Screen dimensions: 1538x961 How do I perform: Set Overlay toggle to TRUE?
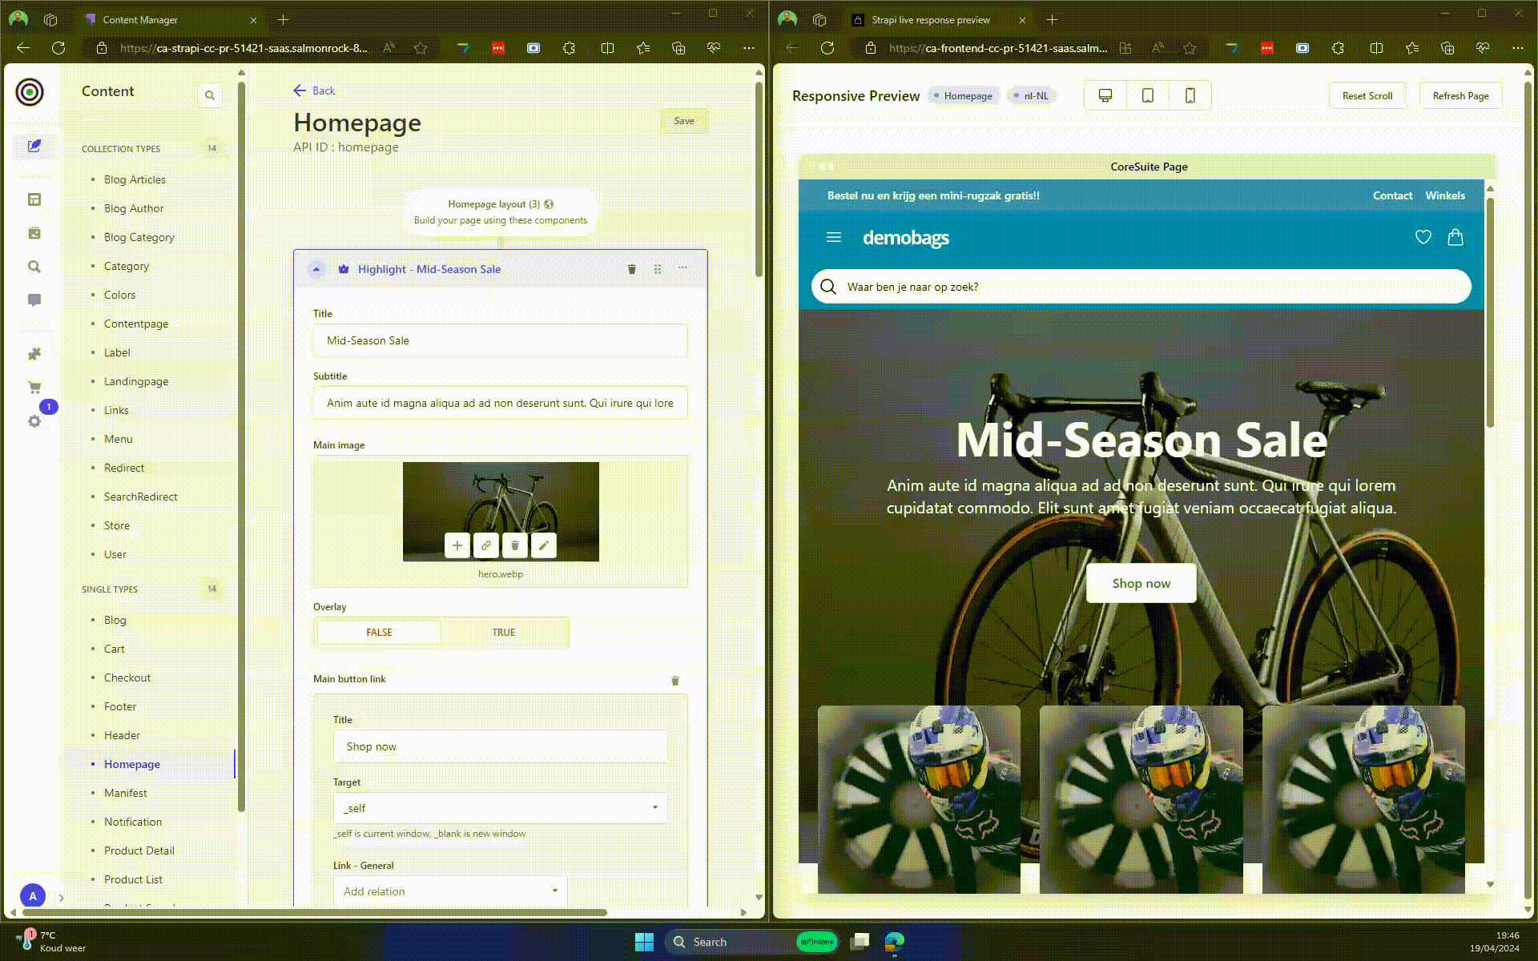(504, 632)
